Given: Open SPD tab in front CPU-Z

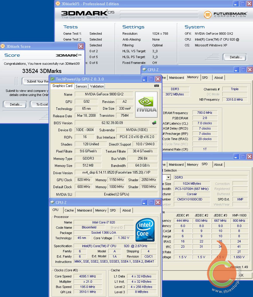Looking at the screenshot, I should pos(113,210).
